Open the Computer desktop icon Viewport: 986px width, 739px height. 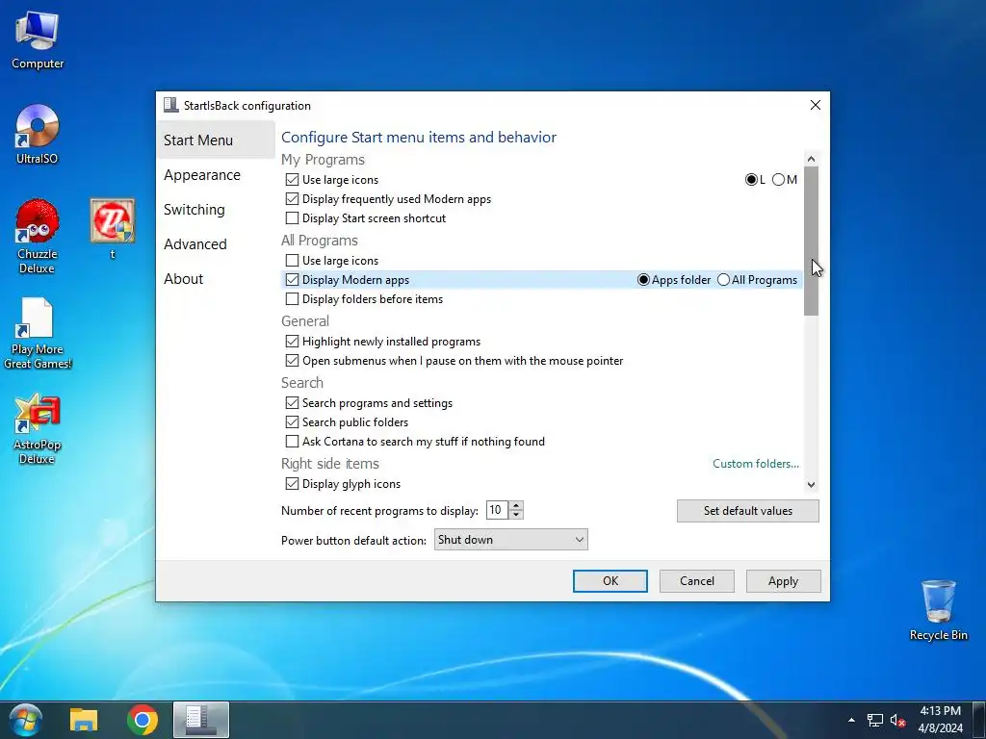38,39
